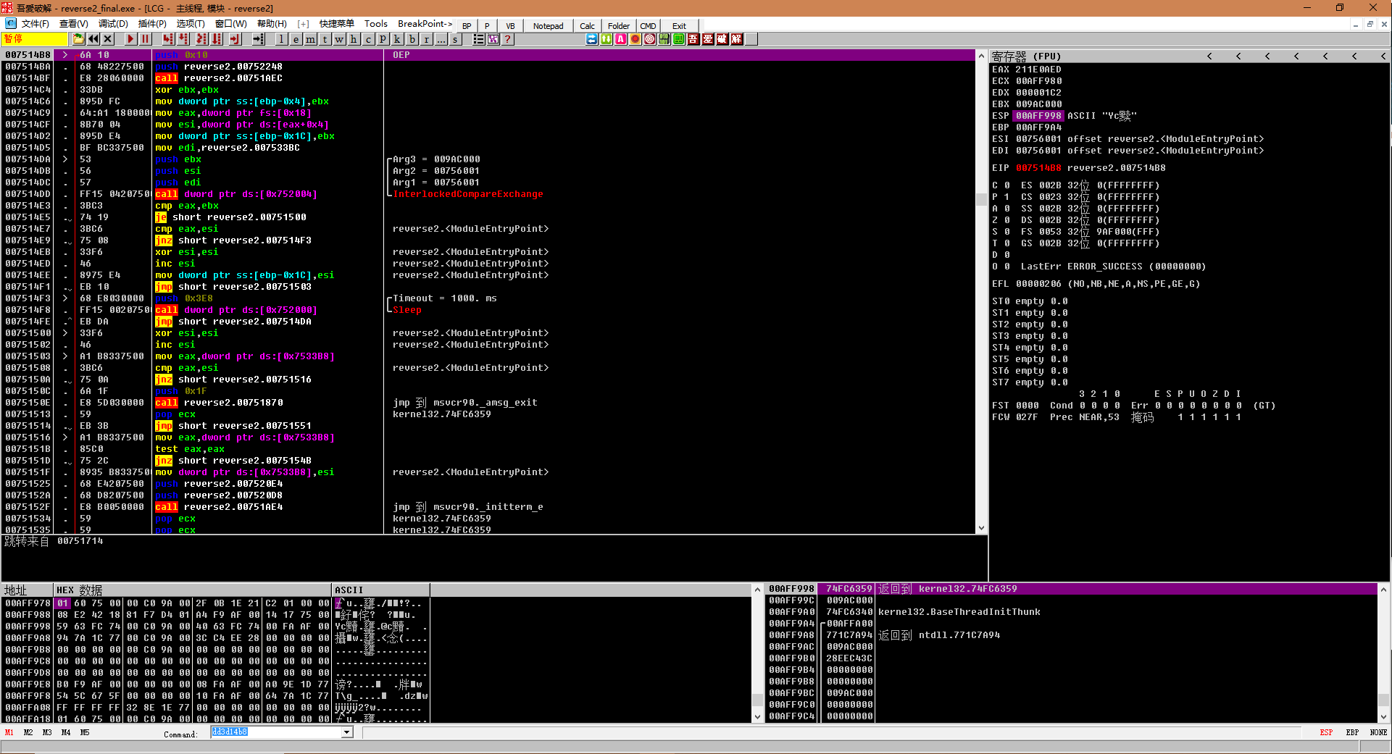Open the 帮助(H) Help menu
Screen dimensions: 1392x754
272,24
